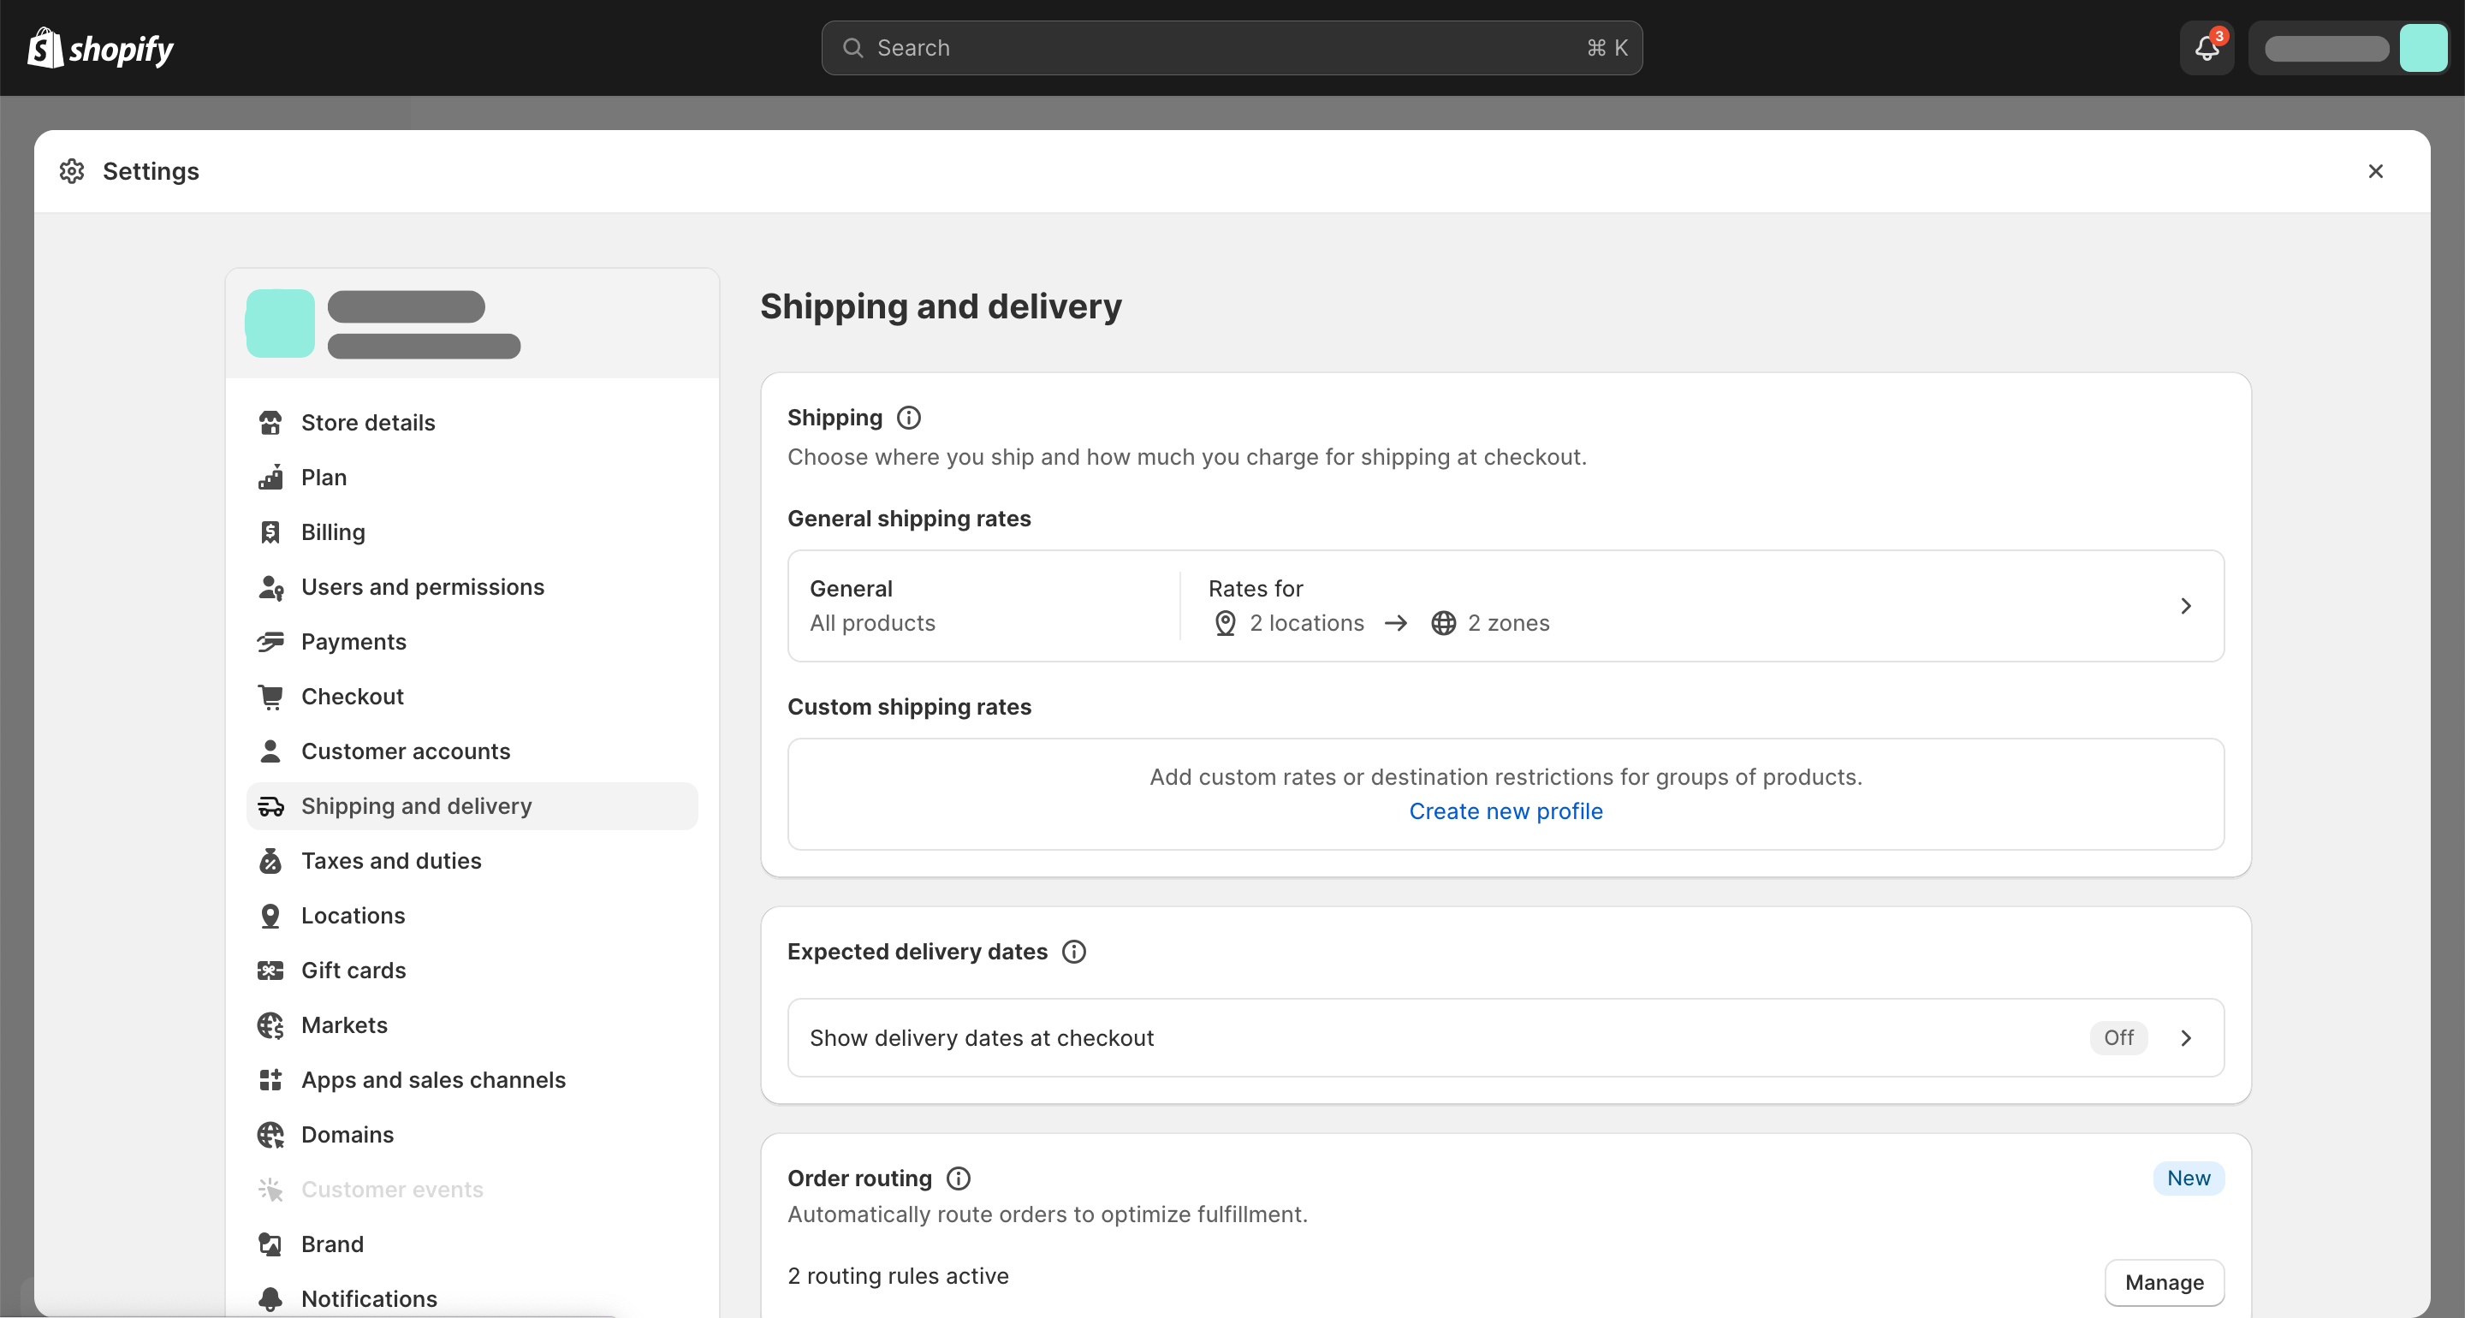This screenshot has width=2465, height=1318.
Task: Click the Payments icon in sidebar
Action: pos(270,641)
